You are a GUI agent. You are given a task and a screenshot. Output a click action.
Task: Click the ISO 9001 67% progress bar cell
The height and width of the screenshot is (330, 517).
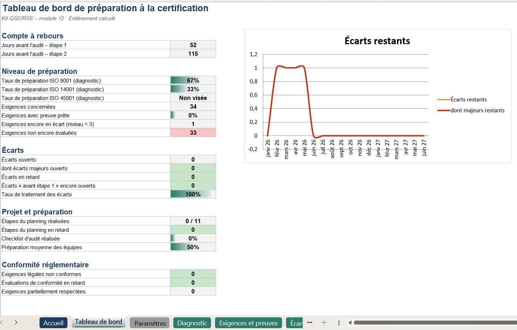tap(193, 80)
